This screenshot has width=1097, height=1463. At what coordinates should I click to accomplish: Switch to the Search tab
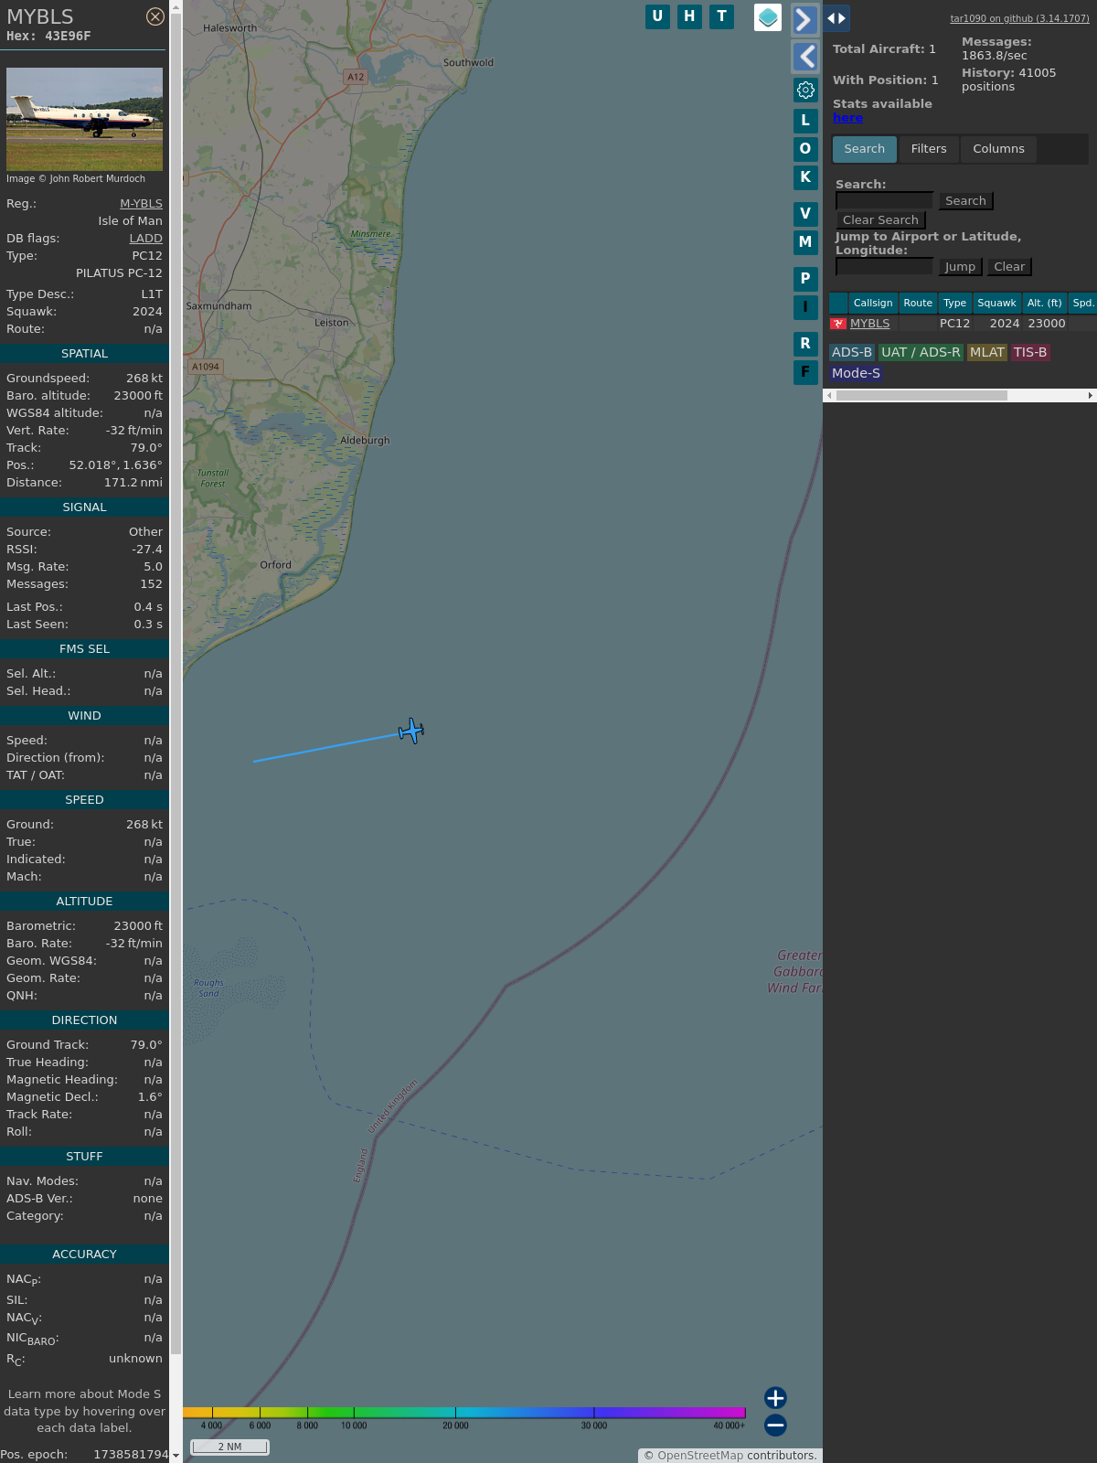pos(865,149)
